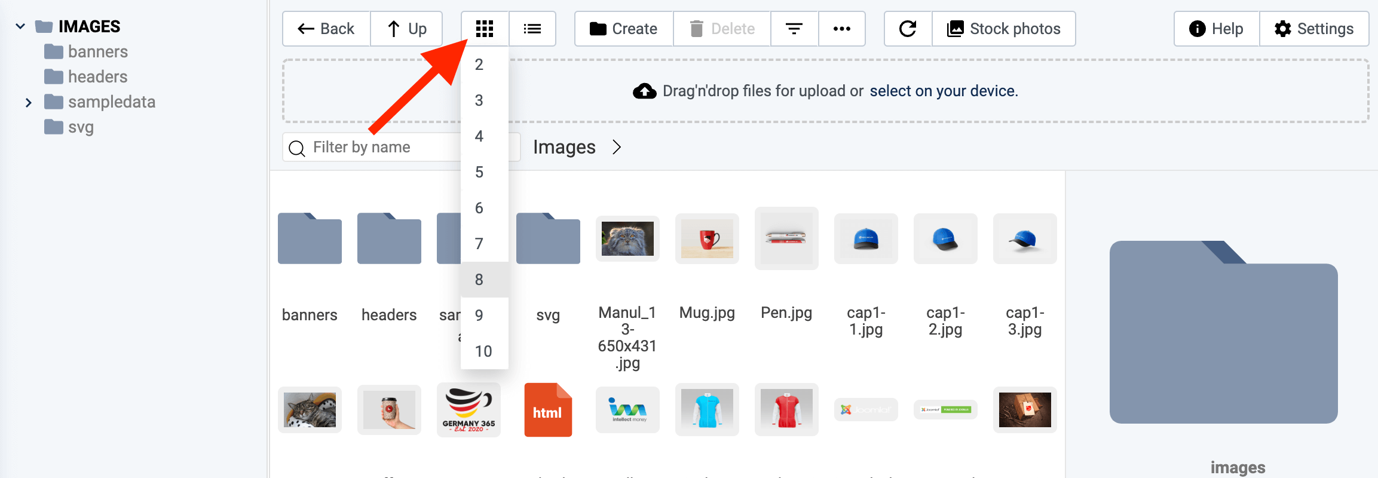This screenshot has height=478, width=1378.
Task: Click the cloud upload icon
Action: point(644,91)
